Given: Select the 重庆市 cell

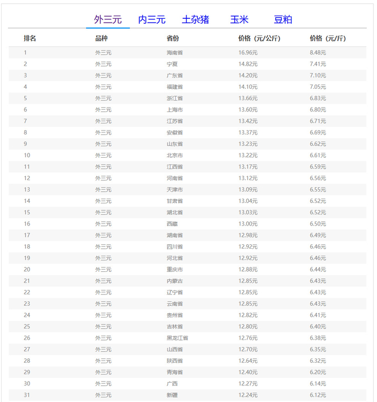Looking at the screenshot, I should 175,270.
